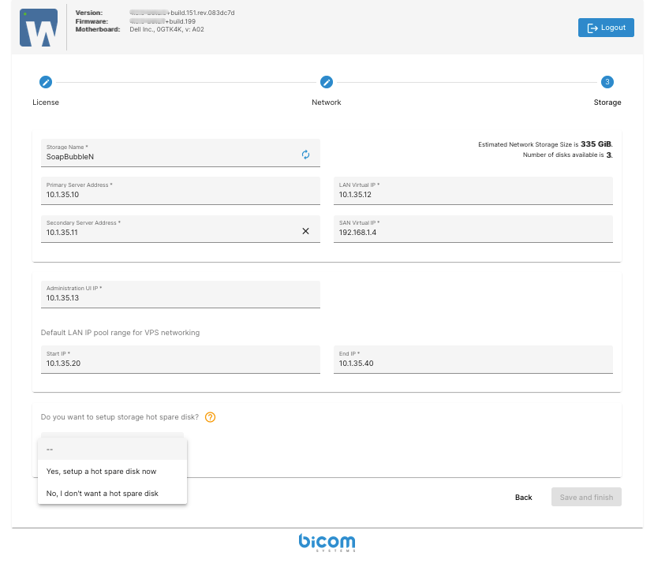This screenshot has width=654, height=567.
Task: Click the End IP pool range field
Action: (473, 363)
